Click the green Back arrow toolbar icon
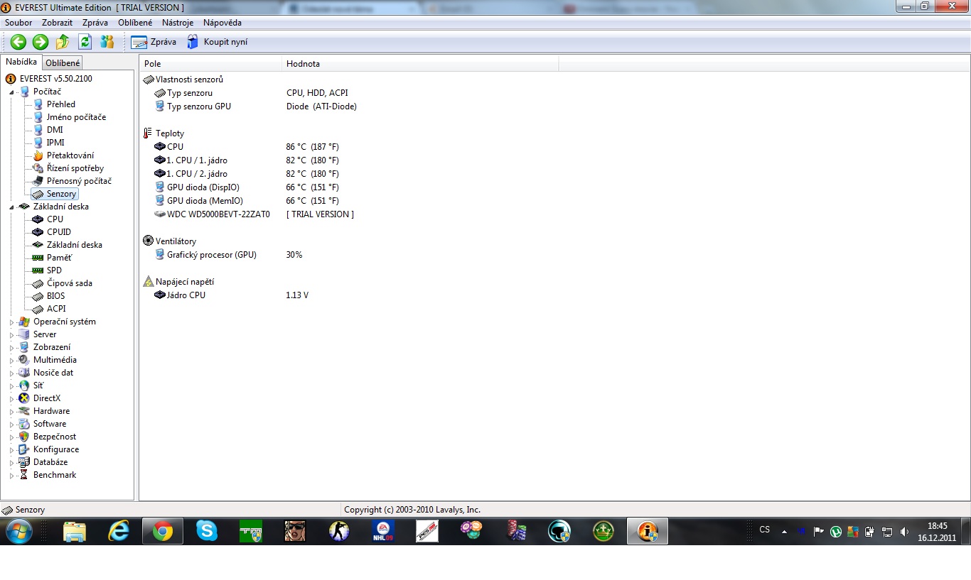This screenshot has width=971, height=580. 18,42
